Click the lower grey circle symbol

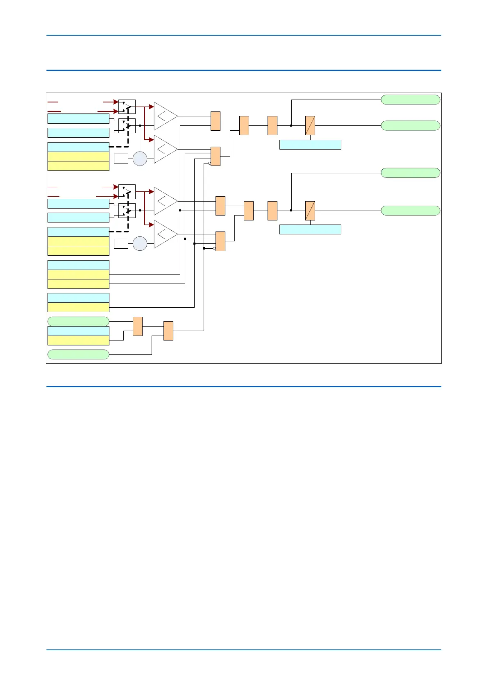tap(140, 243)
